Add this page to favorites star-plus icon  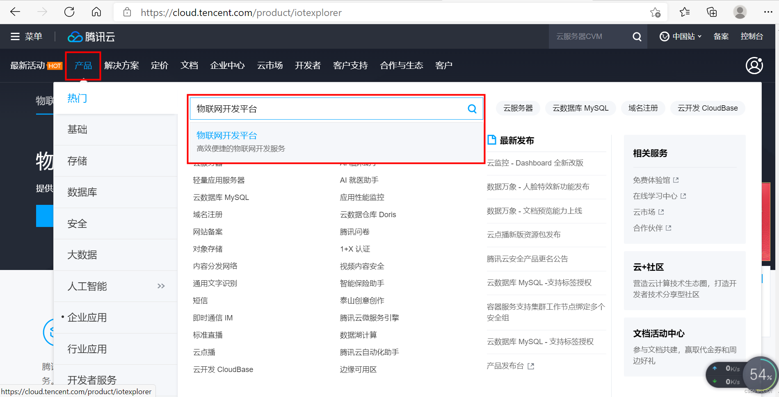click(x=655, y=13)
